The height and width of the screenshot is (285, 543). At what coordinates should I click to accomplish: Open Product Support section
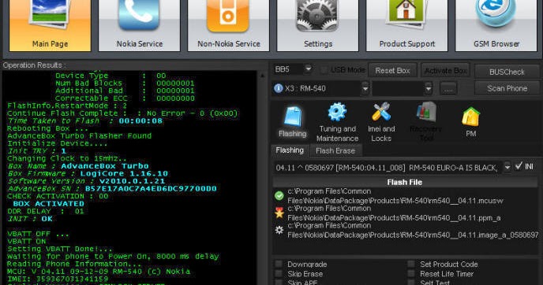click(x=407, y=25)
